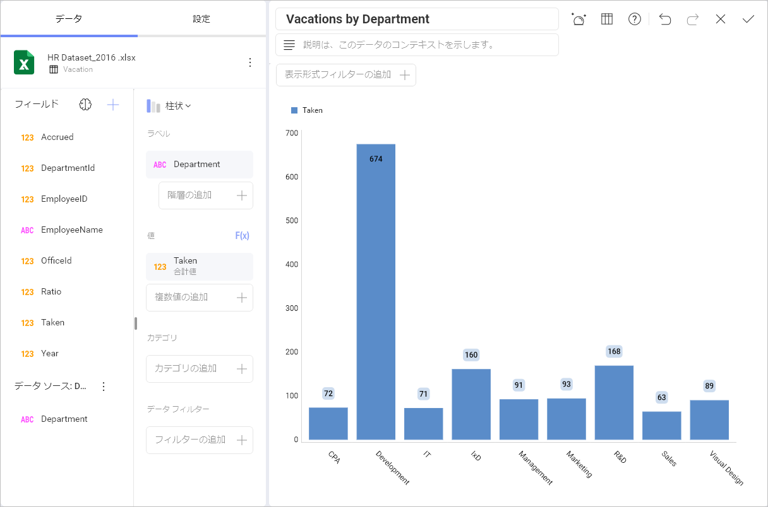Open data source section overflow menu
768x507 pixels.
coord(104,387)
